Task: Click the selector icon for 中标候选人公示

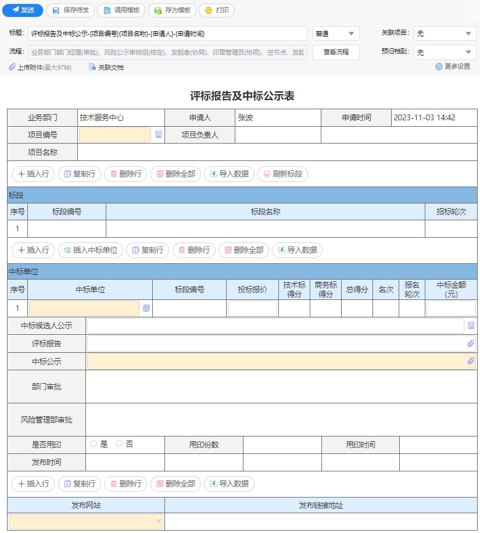Action: pos(471,325)
